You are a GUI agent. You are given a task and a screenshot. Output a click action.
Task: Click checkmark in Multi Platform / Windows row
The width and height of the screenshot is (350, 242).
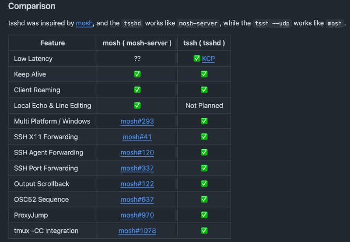coord(204,121)
